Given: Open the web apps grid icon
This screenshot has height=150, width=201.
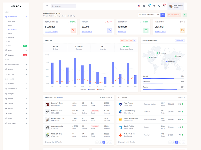Looking at the screenshot, I should (x=144, y=6).
